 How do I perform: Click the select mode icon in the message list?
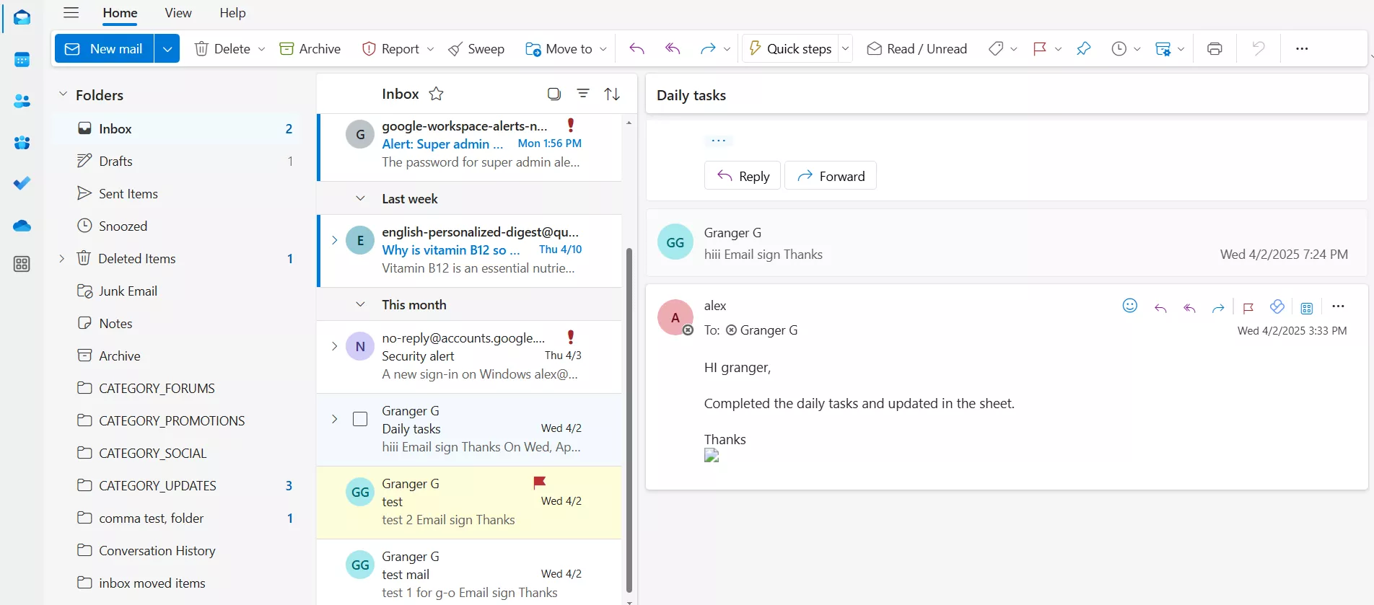coord(554,94)
